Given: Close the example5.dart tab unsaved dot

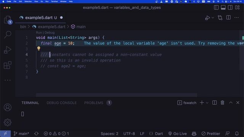Looking at the screenshot, I should (x=61, y=18).
